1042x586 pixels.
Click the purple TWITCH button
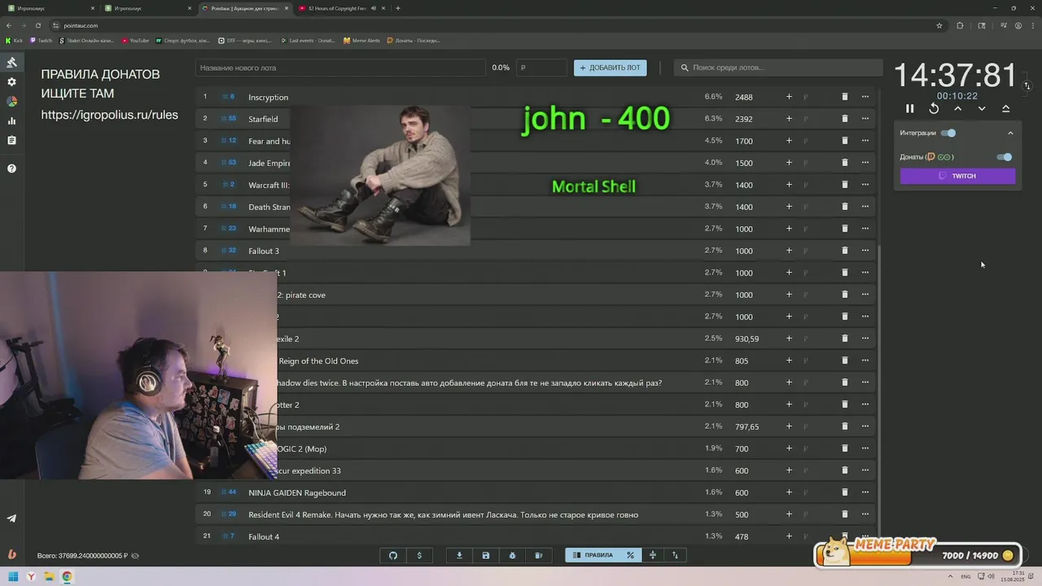(x=957, y=176)
